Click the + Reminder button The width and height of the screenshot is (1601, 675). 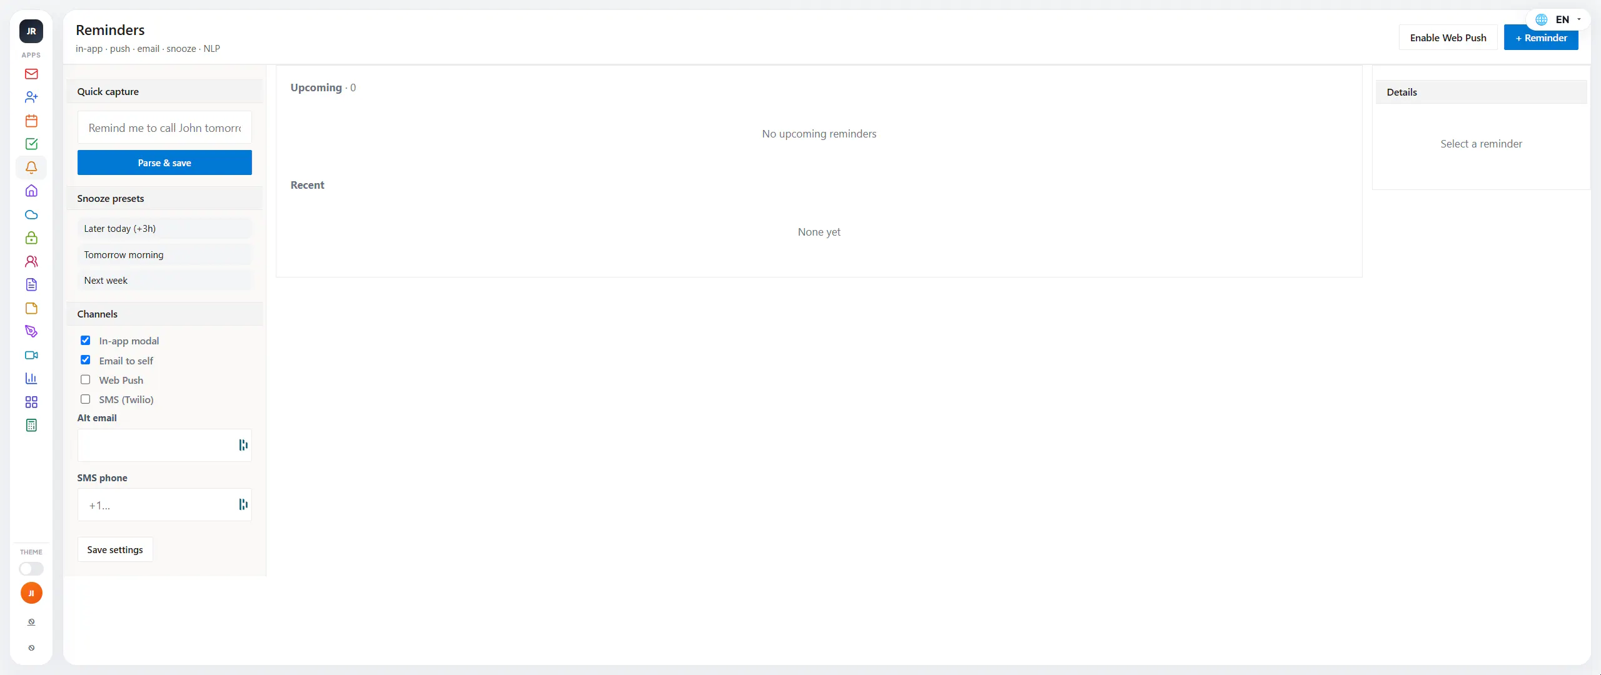click(x=1541, y=37)
